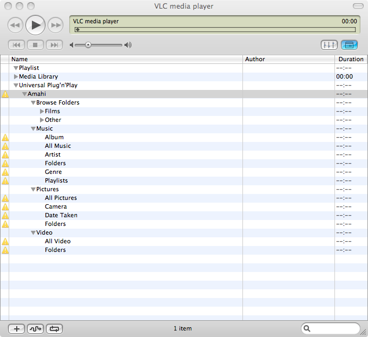The height and width of the screenshot is (337, 368).
Task: Collapse the Pictures node
Action: coord(33,190)
